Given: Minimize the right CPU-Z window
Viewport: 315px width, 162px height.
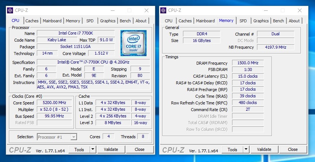Looking at the screenshot, I should coord(266,10).
